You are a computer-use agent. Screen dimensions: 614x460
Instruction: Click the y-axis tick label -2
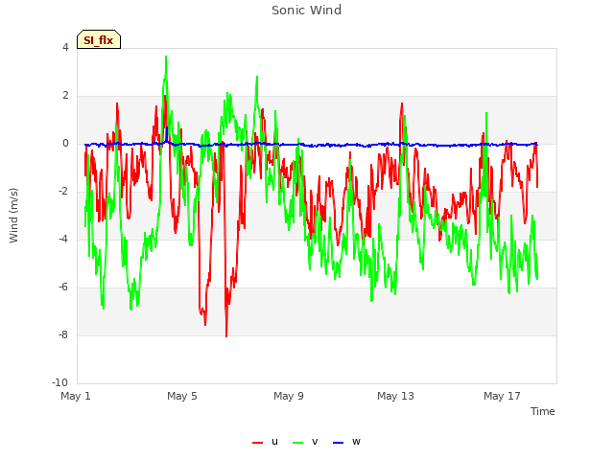point(64,191)
